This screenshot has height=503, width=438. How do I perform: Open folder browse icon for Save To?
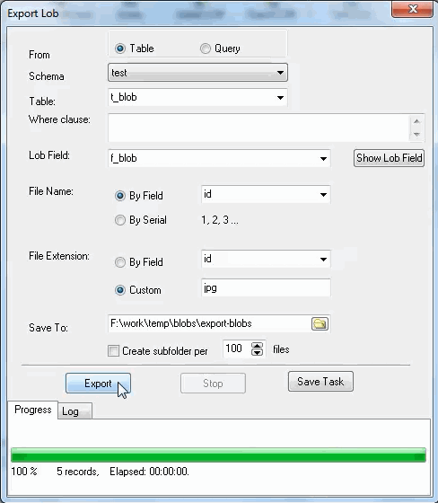click(x=320, y=323)
